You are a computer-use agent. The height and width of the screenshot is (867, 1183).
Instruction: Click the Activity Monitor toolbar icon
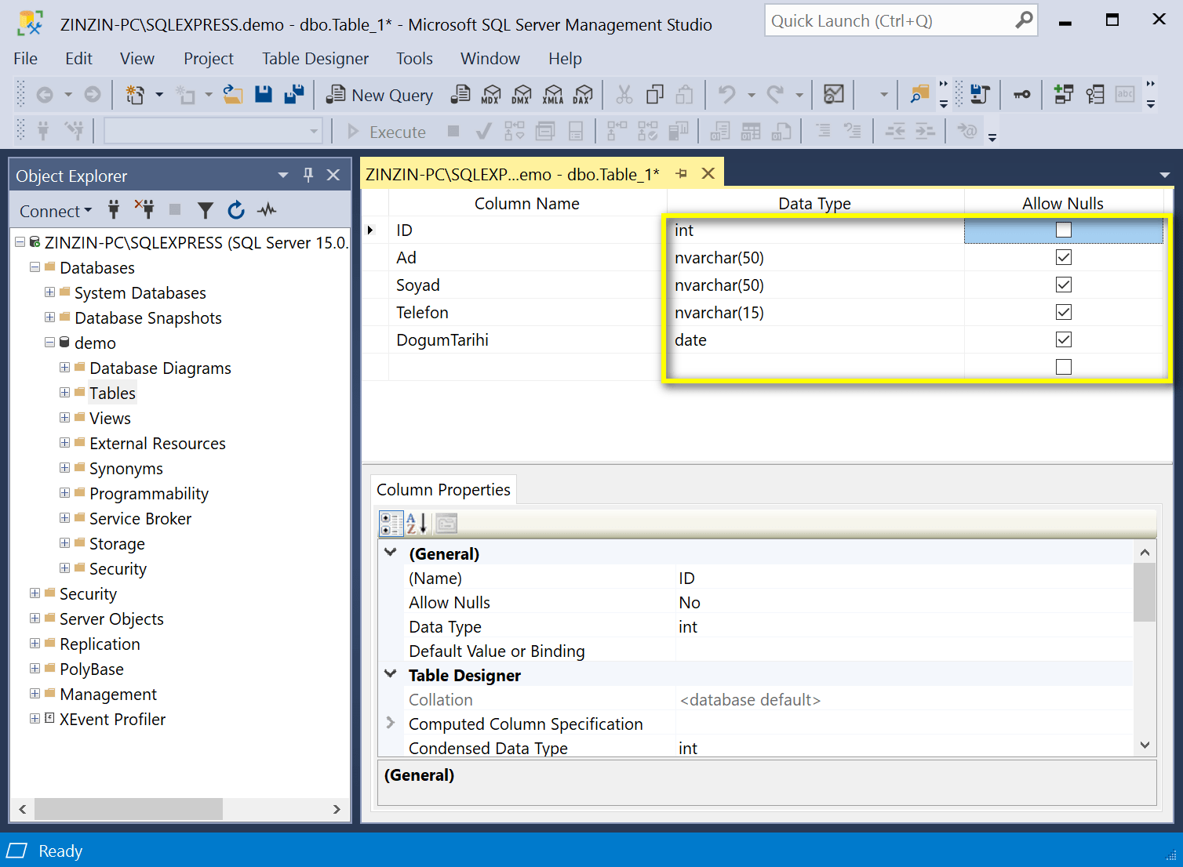pos(834,95)
